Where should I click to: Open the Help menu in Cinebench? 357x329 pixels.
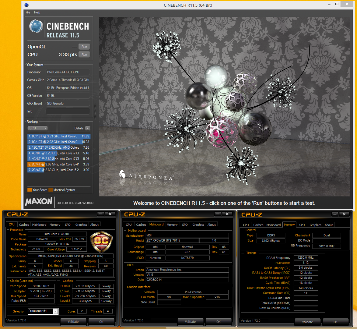click(37, 12)
